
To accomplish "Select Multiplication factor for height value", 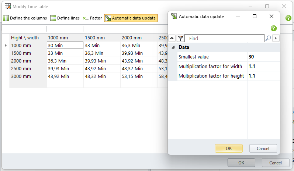I will [x=263, y=76].
